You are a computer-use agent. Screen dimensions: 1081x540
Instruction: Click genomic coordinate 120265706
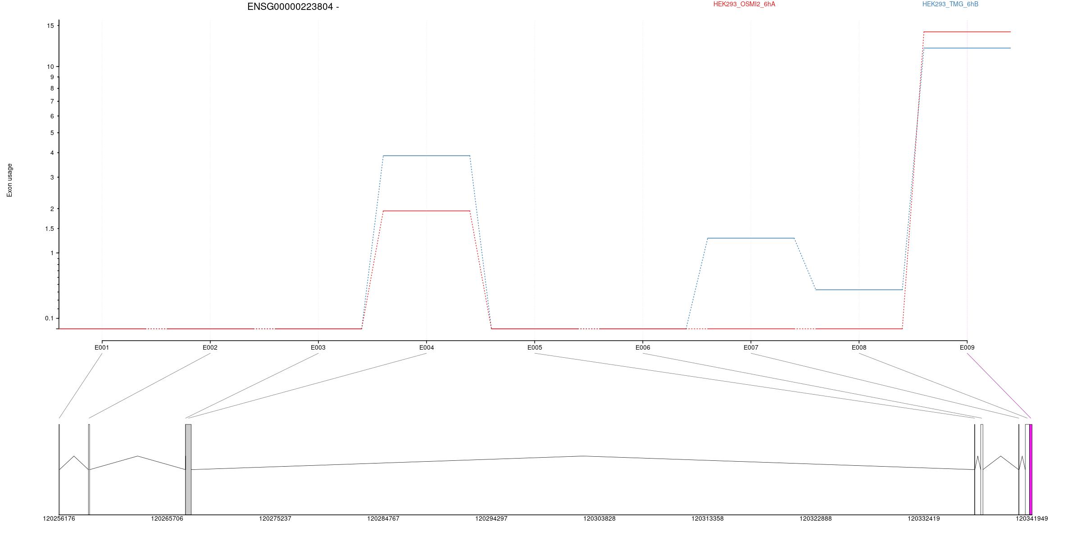(167, 519)
